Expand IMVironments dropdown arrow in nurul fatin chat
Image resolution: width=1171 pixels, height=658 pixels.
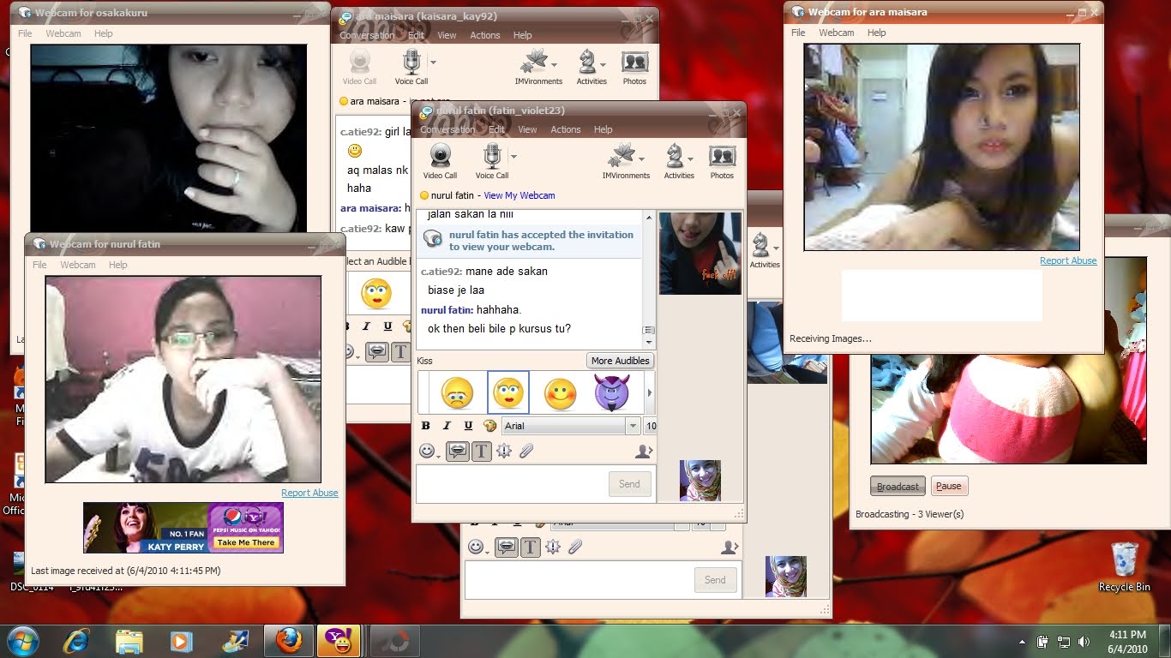click(x=641, y=159)
